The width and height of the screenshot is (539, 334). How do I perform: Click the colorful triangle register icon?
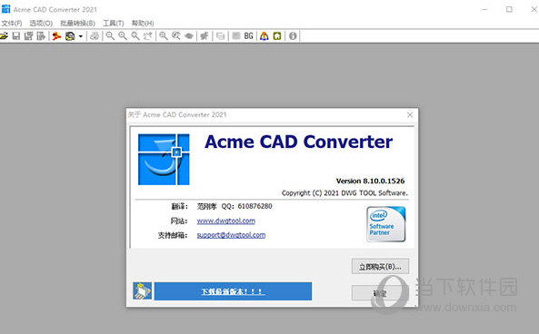(x=264, y=35)
